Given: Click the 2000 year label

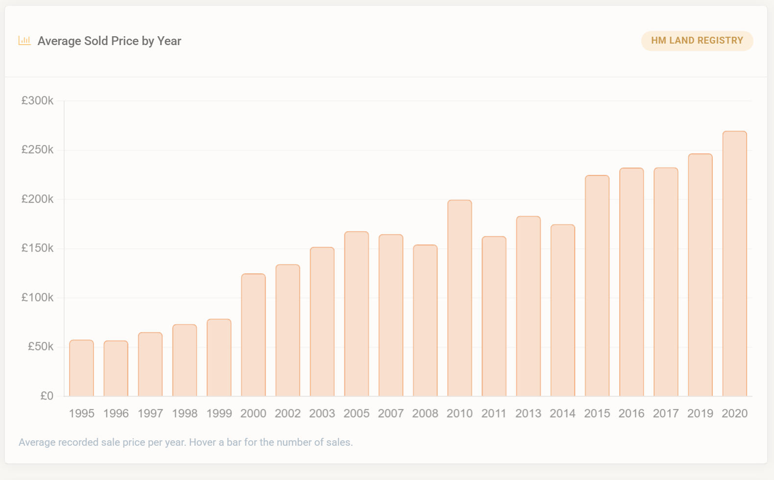Looking at the screenshot, I should click(253, 413).
